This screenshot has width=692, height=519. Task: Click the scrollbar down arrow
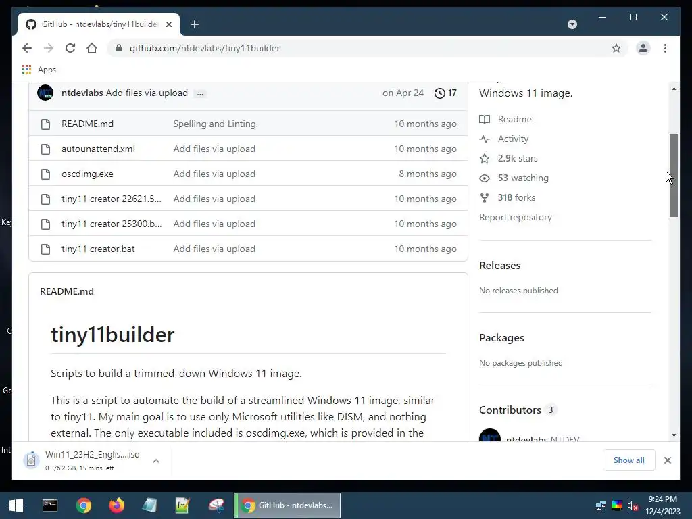(x=674, y=435)
